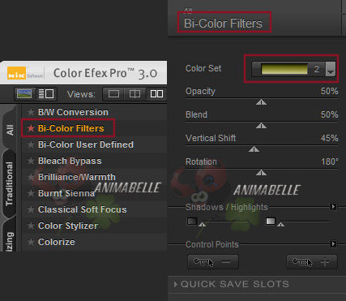Toggle favorite star for Bleach Bypass
Image resolution: width=346 pixels, height=301 pixels.
click(31, 161)
